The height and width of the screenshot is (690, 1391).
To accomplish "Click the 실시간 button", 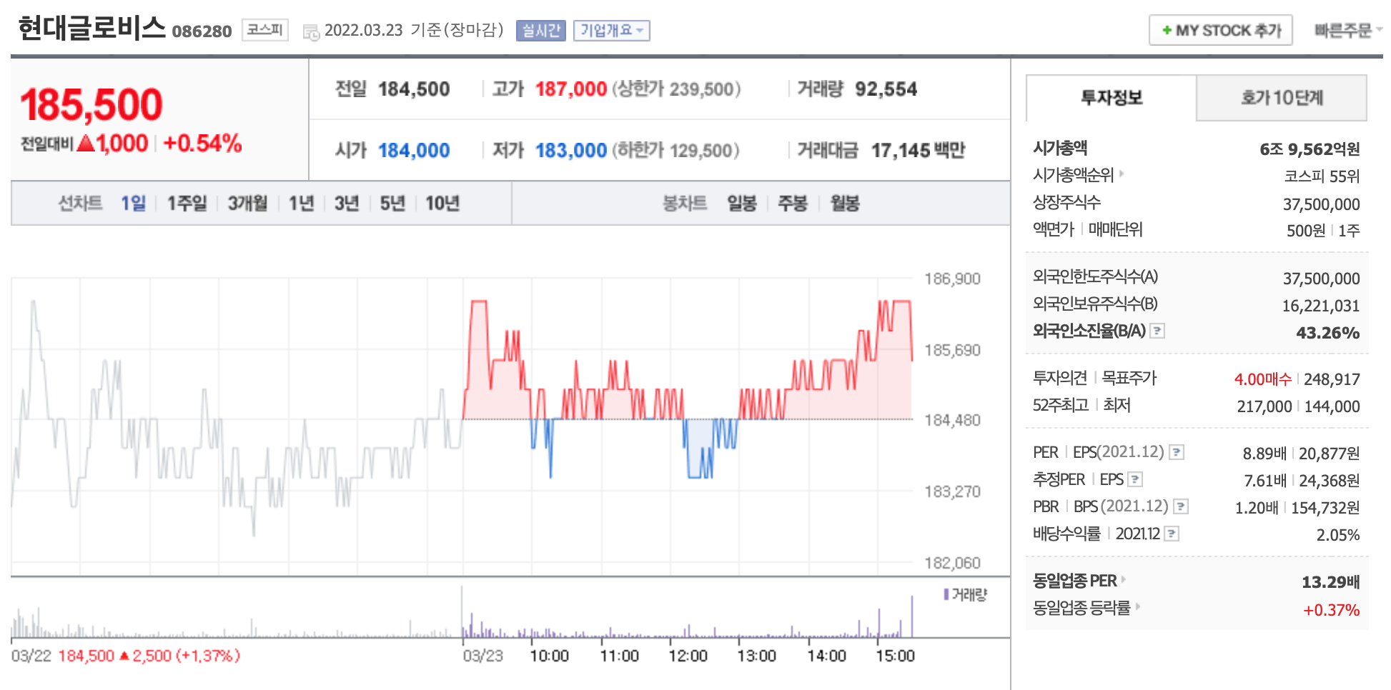I will point(541,30).
